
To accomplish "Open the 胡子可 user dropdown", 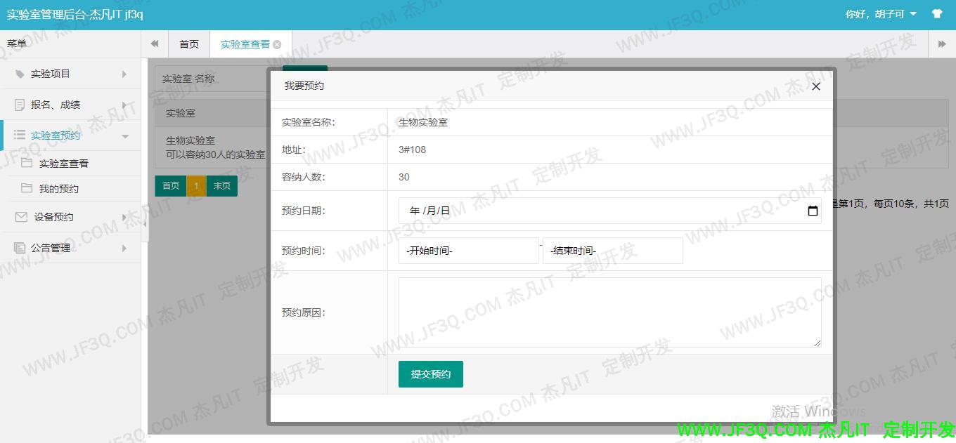I will click(x=881, y=14).
